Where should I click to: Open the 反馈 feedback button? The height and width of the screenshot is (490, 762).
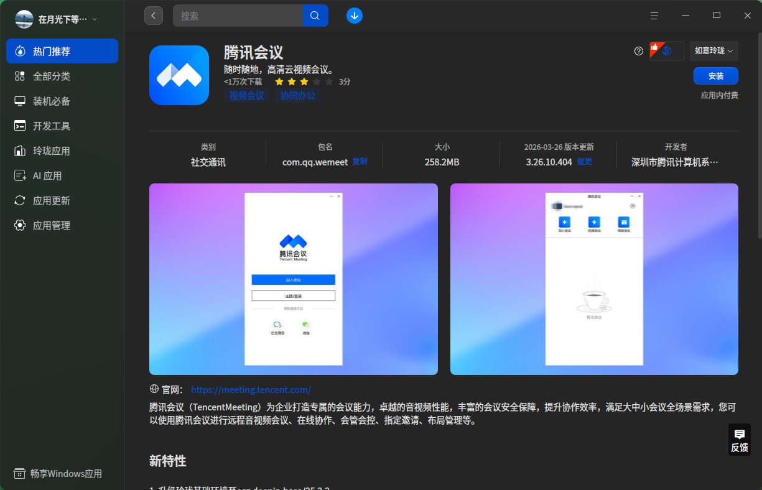(740, 440)
